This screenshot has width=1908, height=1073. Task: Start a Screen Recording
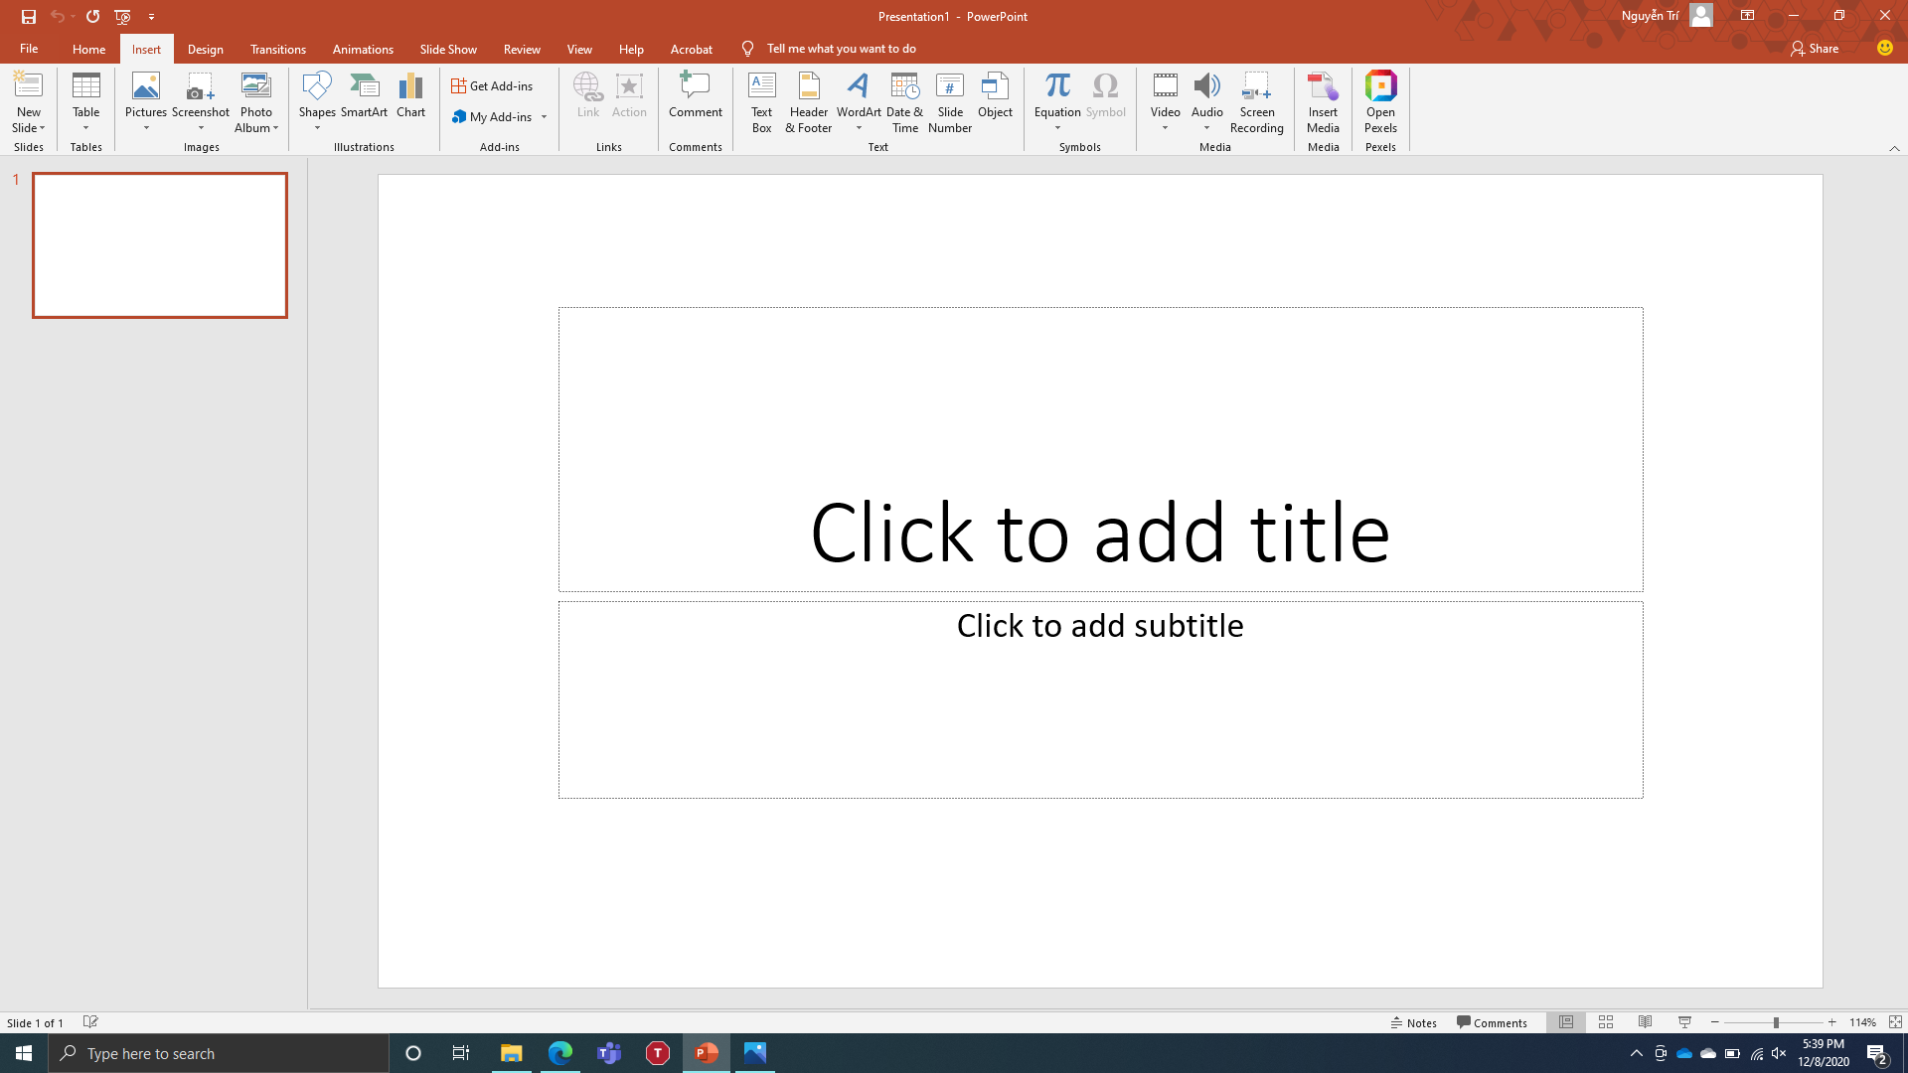pos(1256,101)
